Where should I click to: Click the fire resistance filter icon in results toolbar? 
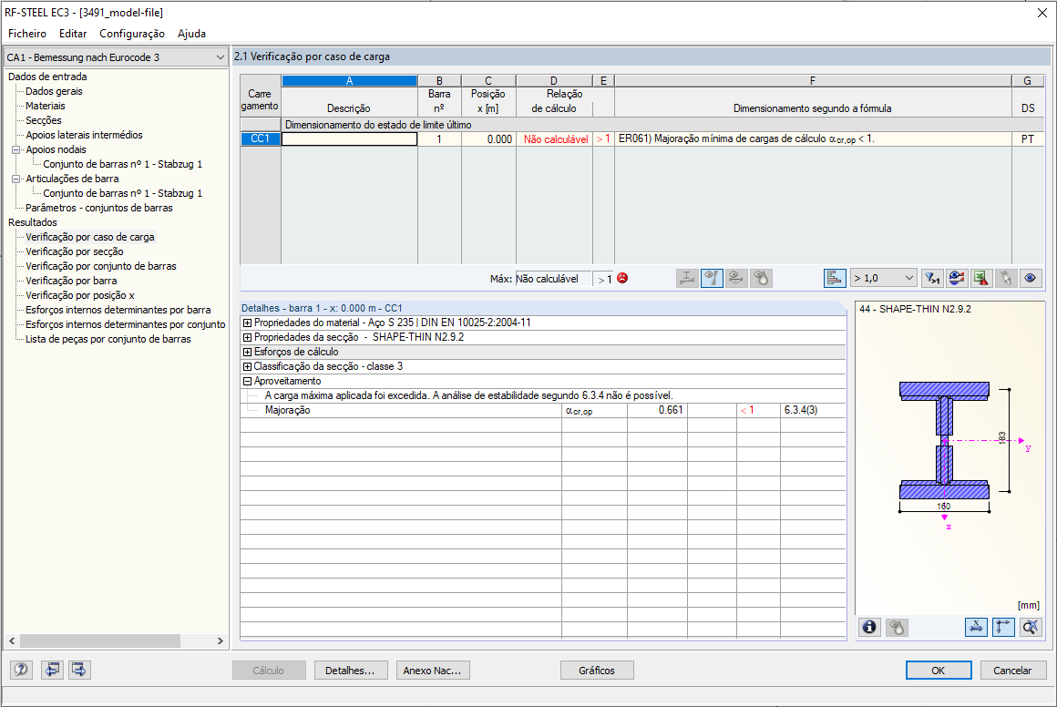pos(761,279)
